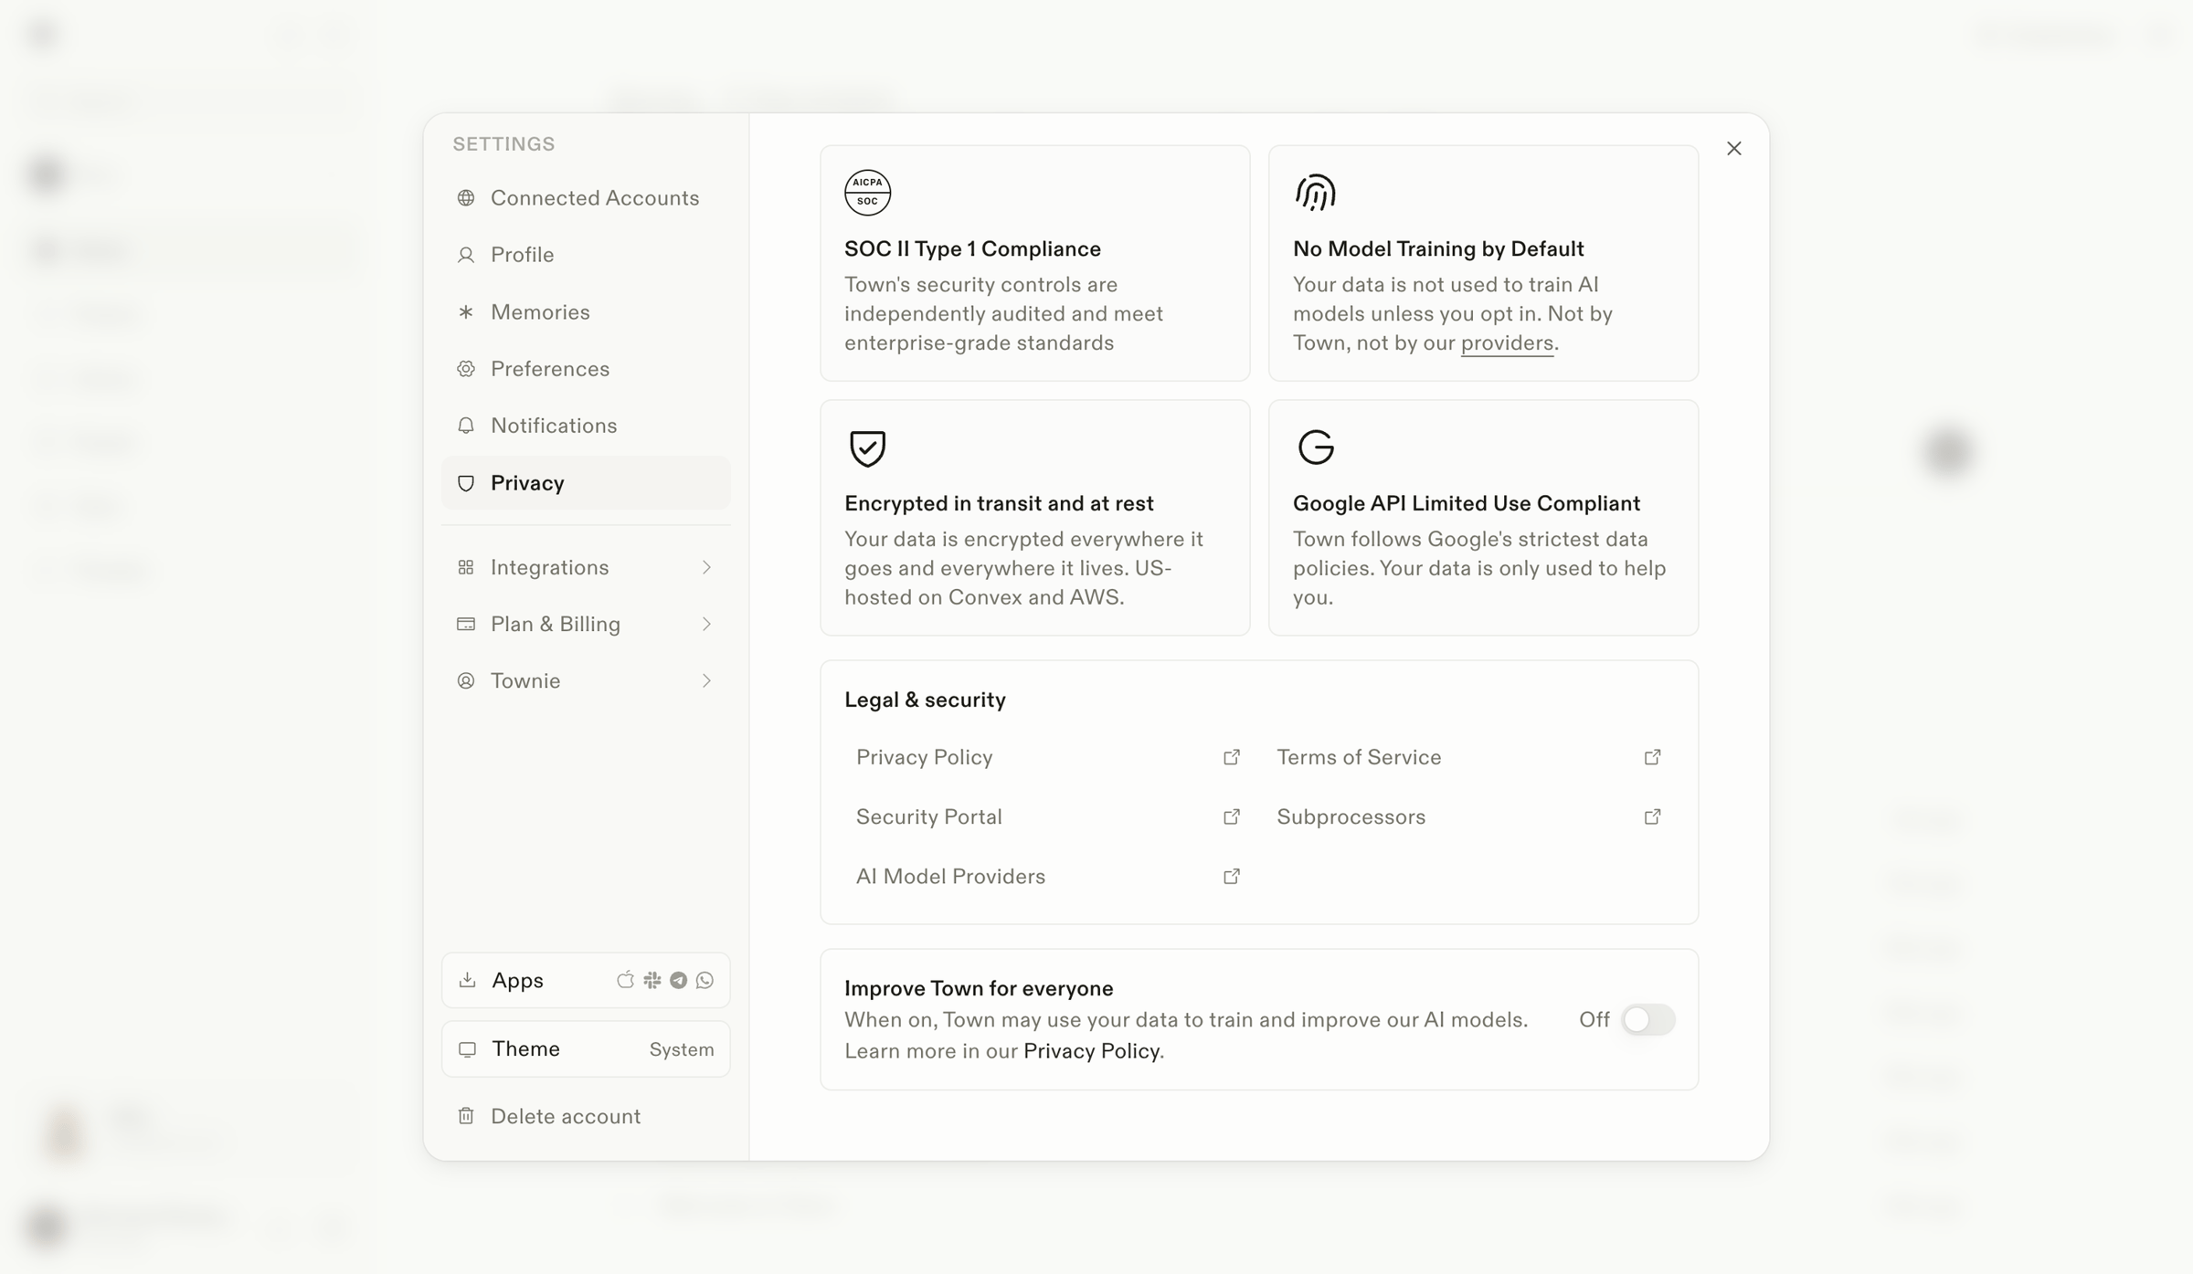This screenshot has width=2193, height=1274.
Task: Click the Telegram icon in the Apps row
Action: pos(678,980)
